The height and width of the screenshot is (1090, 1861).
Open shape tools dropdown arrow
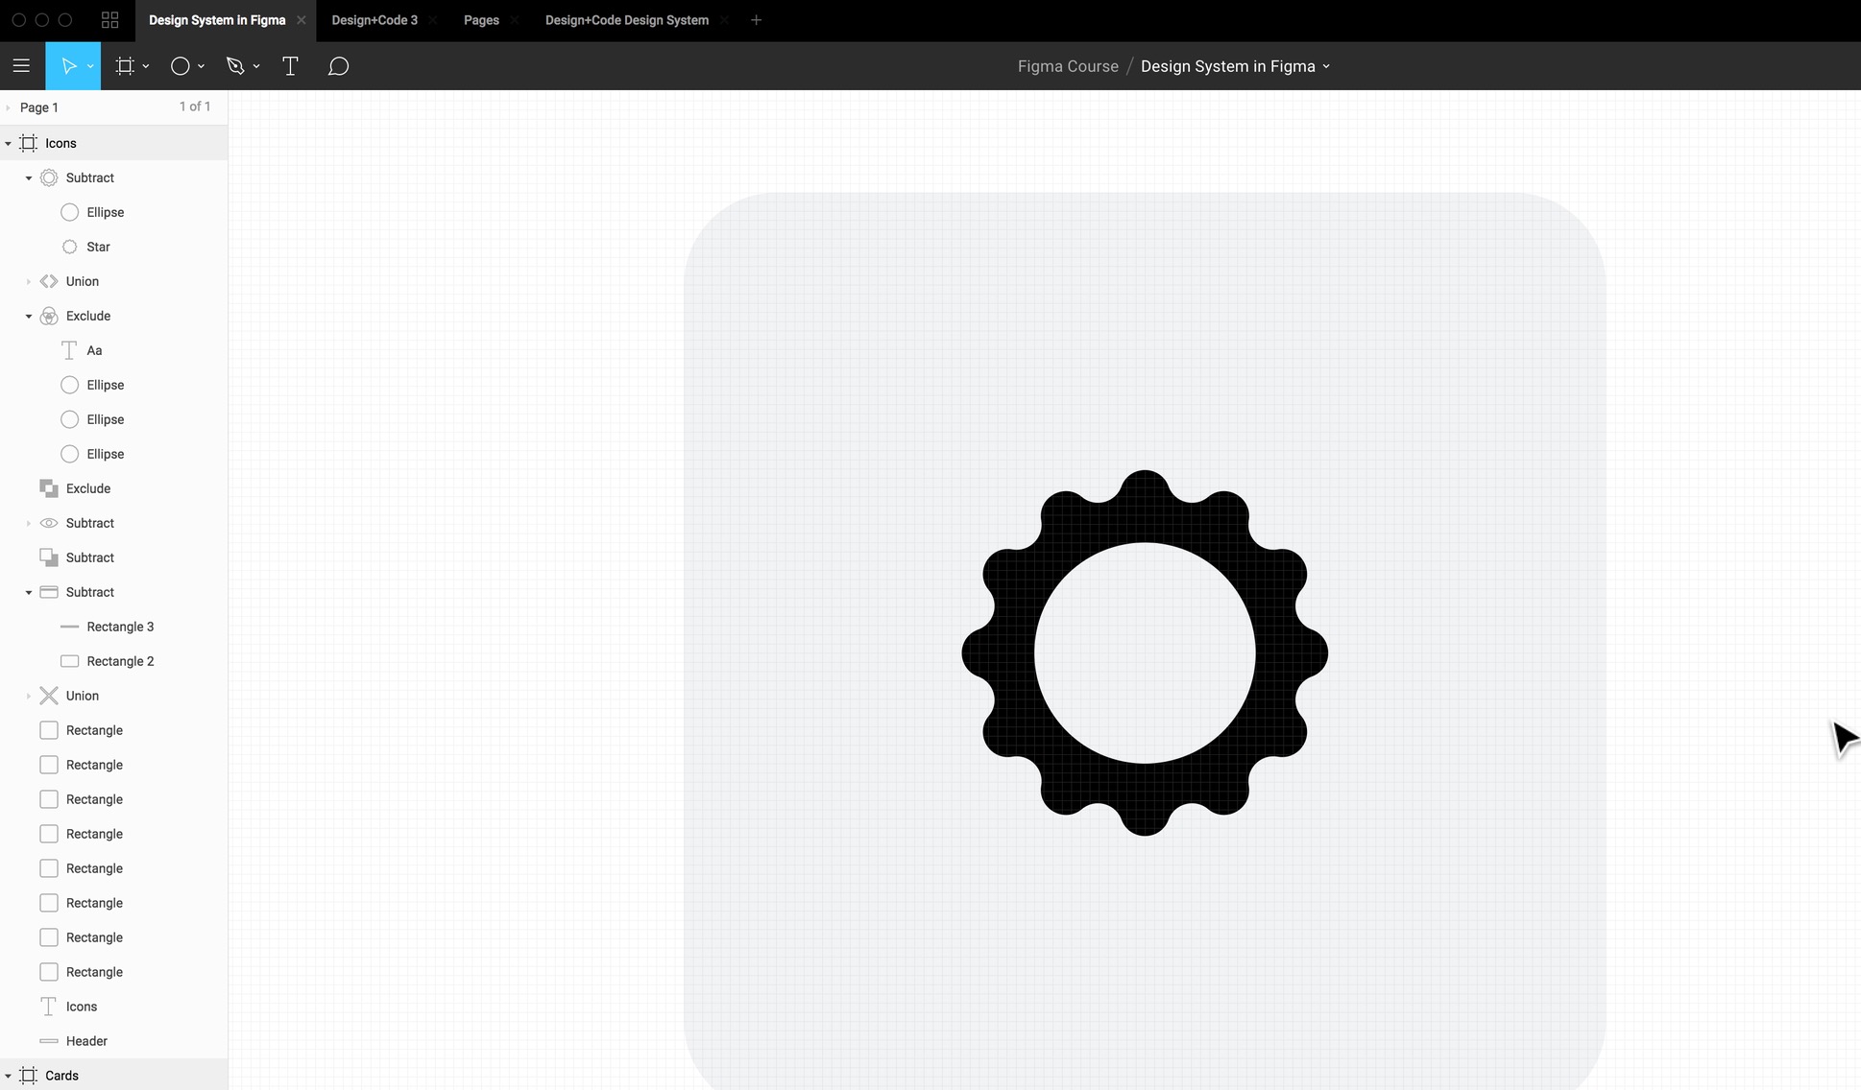click(x=202, y=66)
